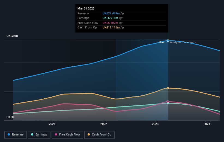
Task: Click the 'Earnings' row label in tooltip
Action: coord(83,18)
